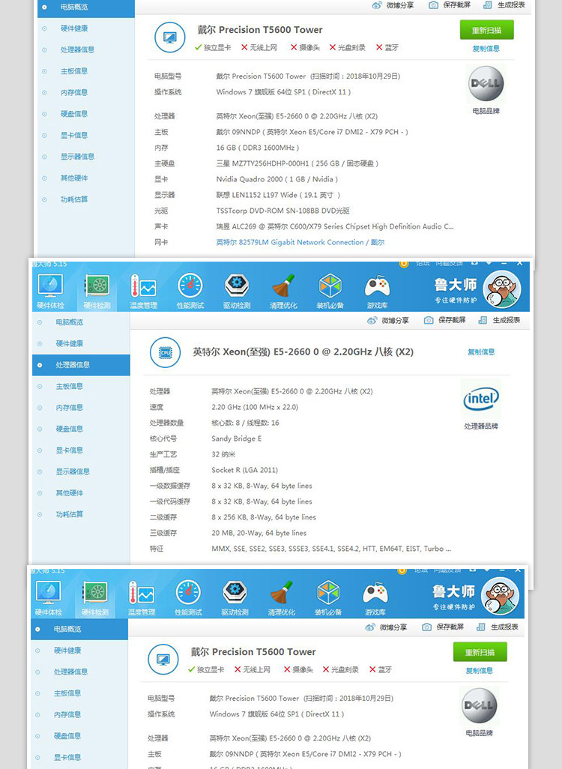Viewport: 562px width, 769px height.
Task: Select 硬盘信息 in the top window sidebar
Action: coord(86,114)
